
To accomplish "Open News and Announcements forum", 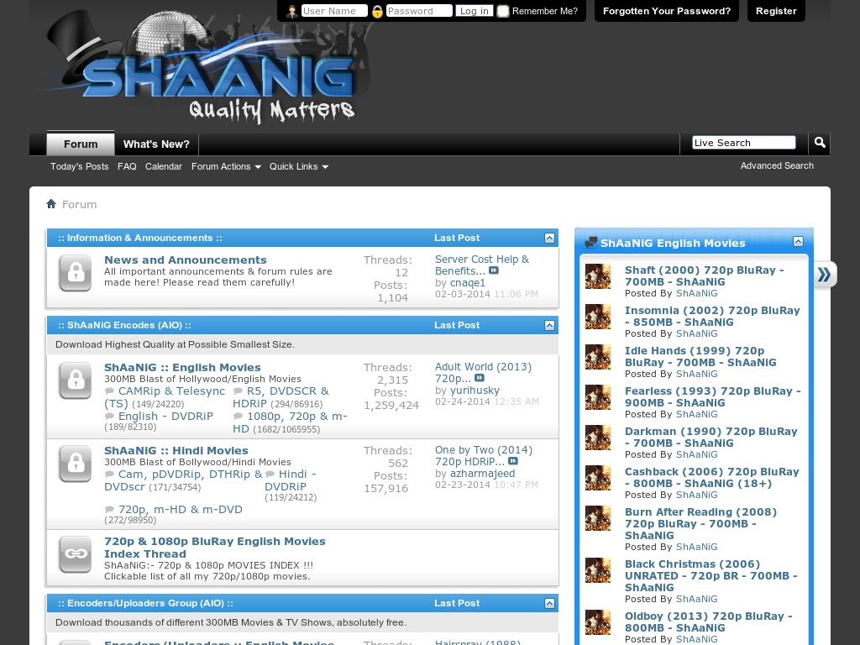I will pos(186,260).
